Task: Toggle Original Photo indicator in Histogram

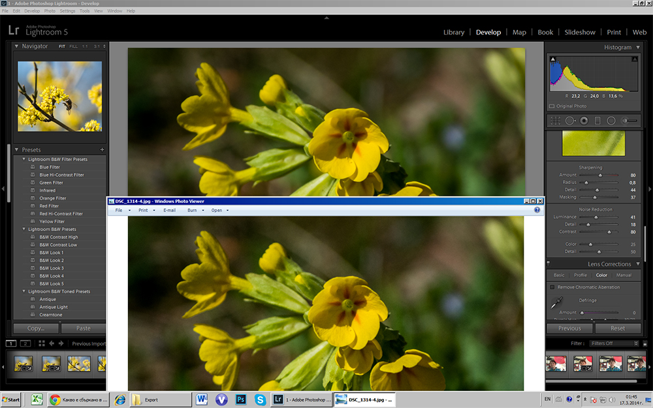Action: [x=552, y=106]
